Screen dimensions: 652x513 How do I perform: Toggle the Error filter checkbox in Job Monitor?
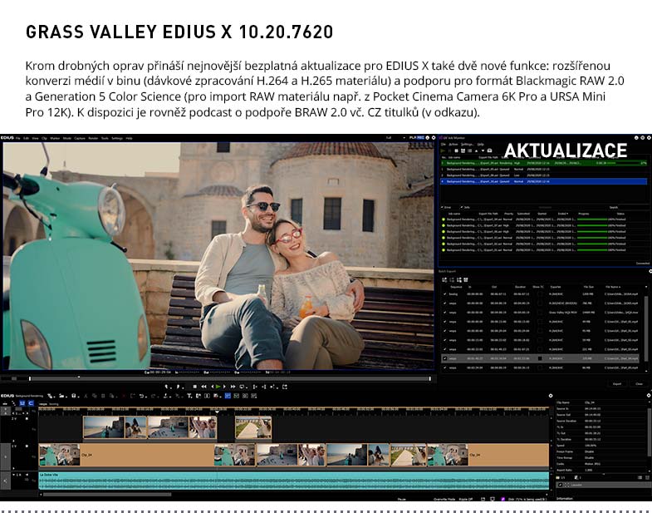pyautogui.click(x=442, y=207)
